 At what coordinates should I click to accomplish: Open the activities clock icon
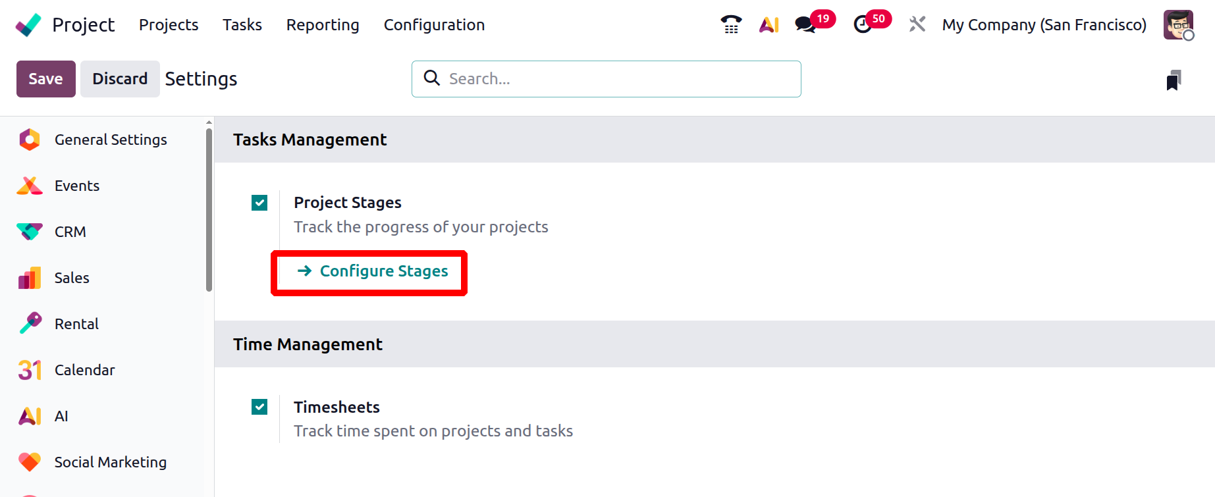click(x=862, y=25)
